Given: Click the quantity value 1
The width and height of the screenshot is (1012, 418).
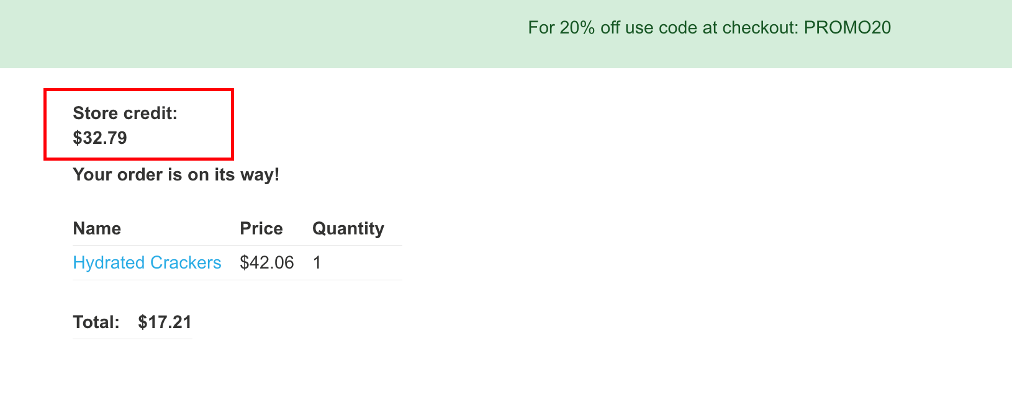Looking at the screenshot, I should tap(317, 263).
